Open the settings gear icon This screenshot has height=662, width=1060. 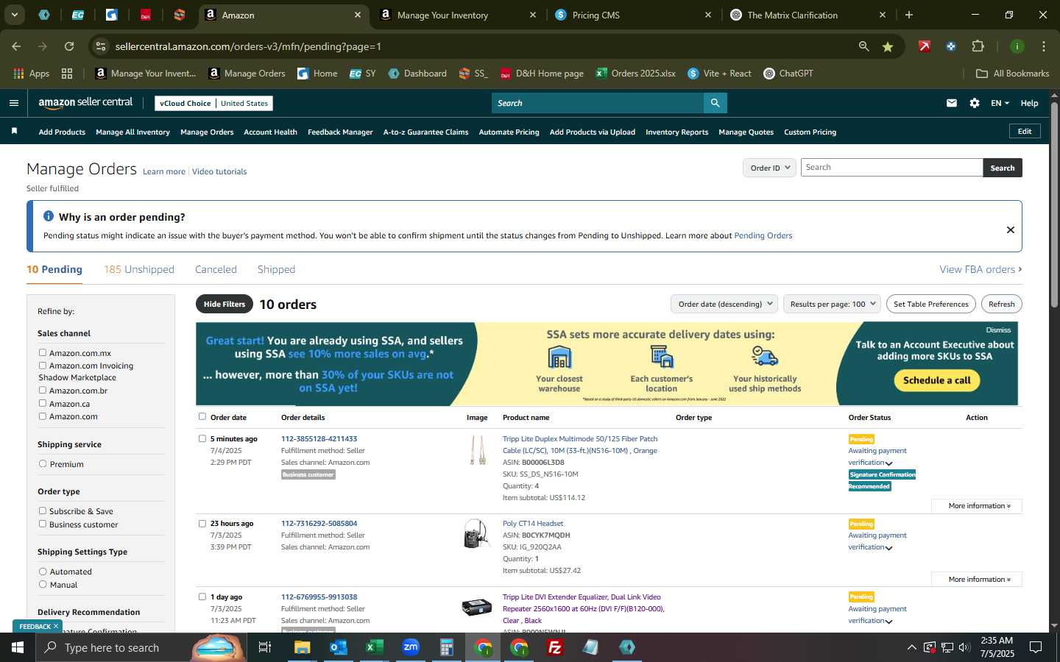tap(975, 103)
